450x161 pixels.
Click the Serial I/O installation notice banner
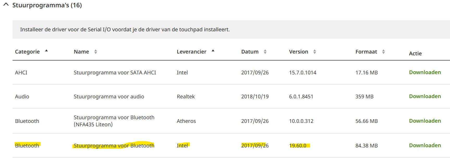(125, 29)
